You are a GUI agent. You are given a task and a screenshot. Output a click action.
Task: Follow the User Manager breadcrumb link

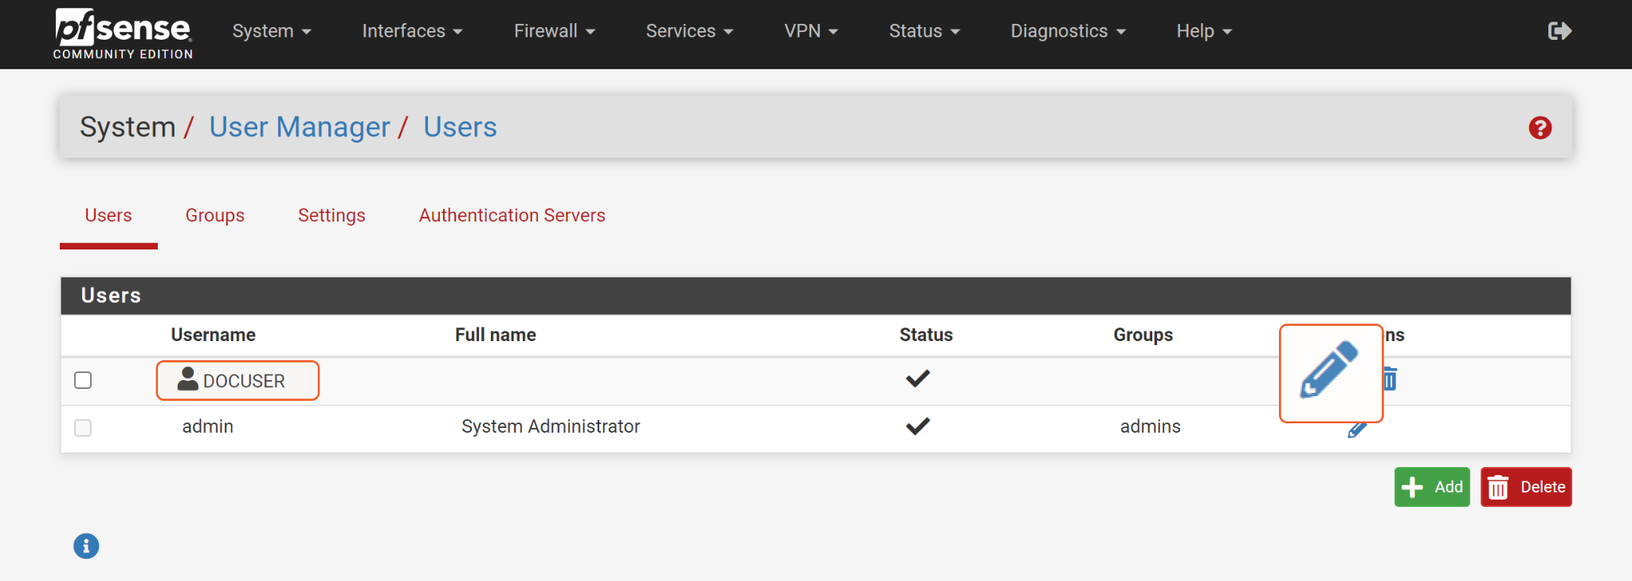(300, 128)
